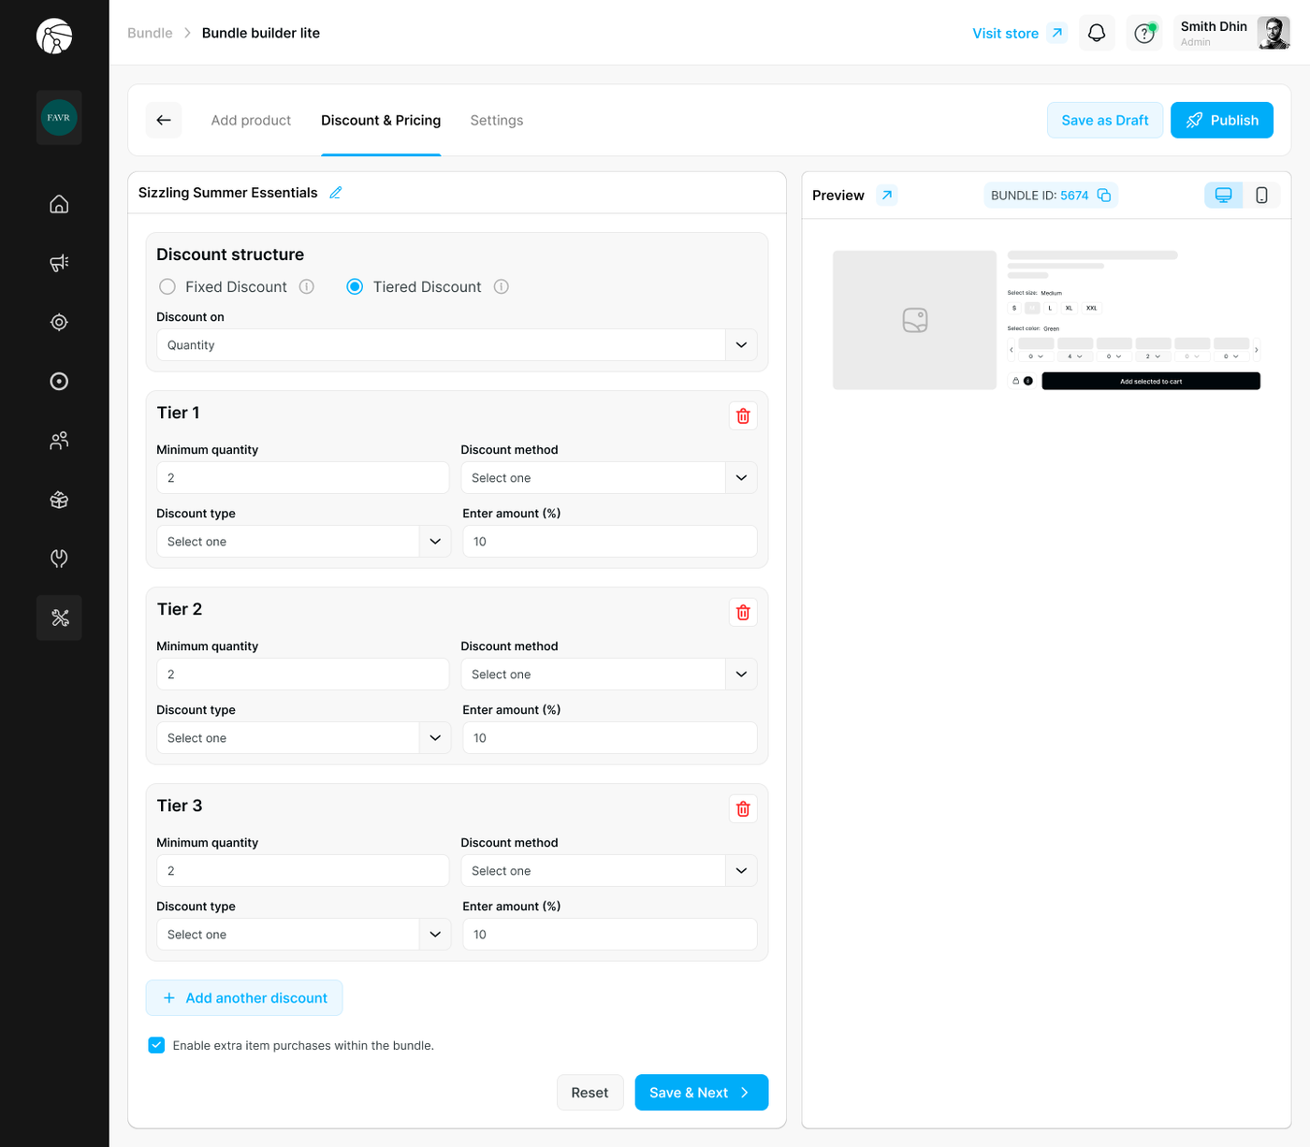Open the FAVR store badge

click(x=59, y=118)
